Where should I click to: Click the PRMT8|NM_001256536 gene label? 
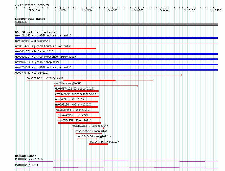[x=29, y=159]
